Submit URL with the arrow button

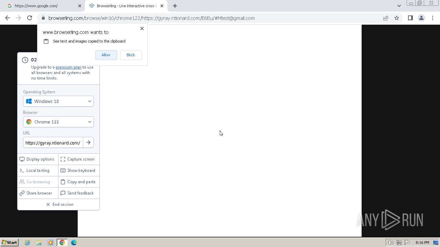(88, 143)
